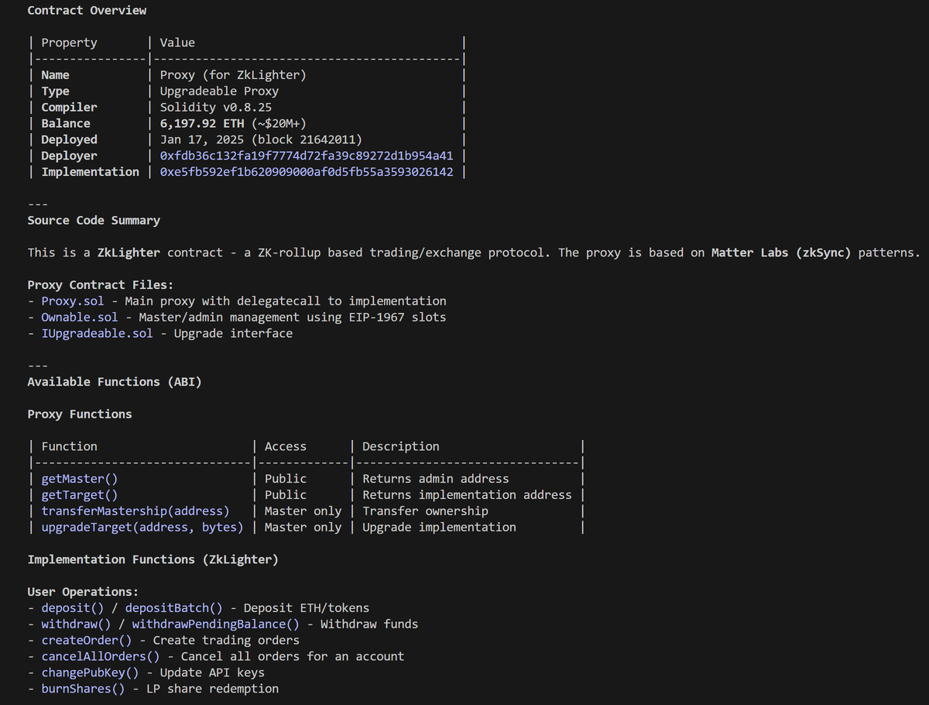The height and width of the screenshot is (705, 929).
Task: Select the 'Solidity v0.8.25' compiler value
Action: tap(216, 108)
